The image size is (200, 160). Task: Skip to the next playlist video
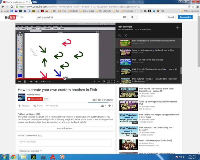tap(31, 81)
